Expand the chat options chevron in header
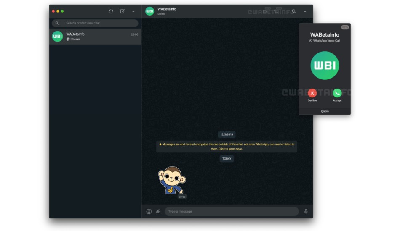The height and width of the screenshot is (231, 400). tap(305, 11)
